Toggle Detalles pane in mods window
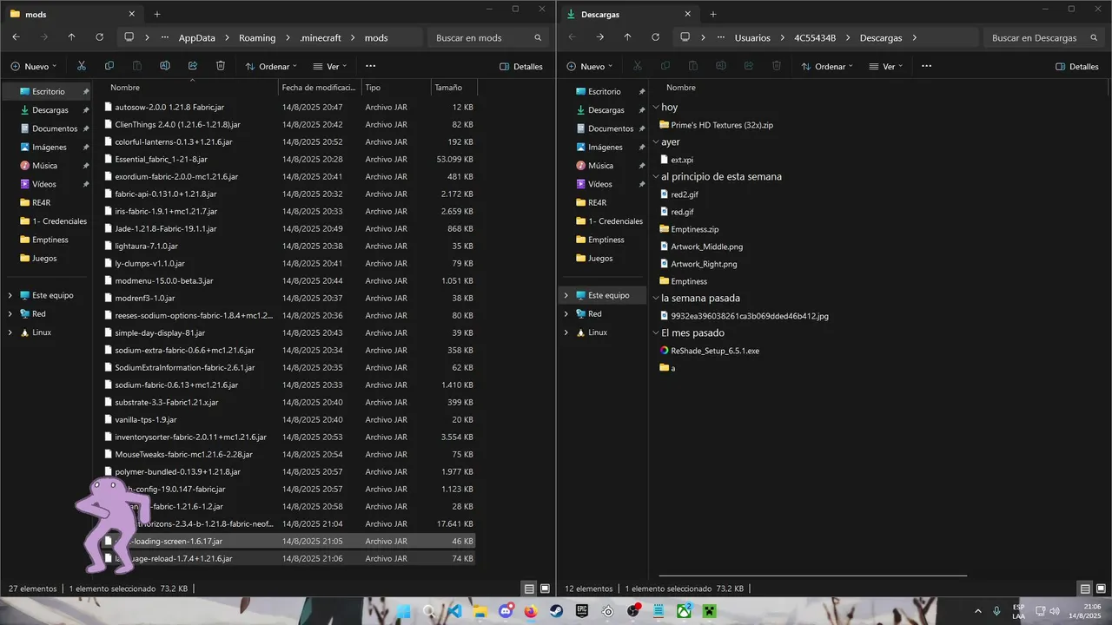 521,66
